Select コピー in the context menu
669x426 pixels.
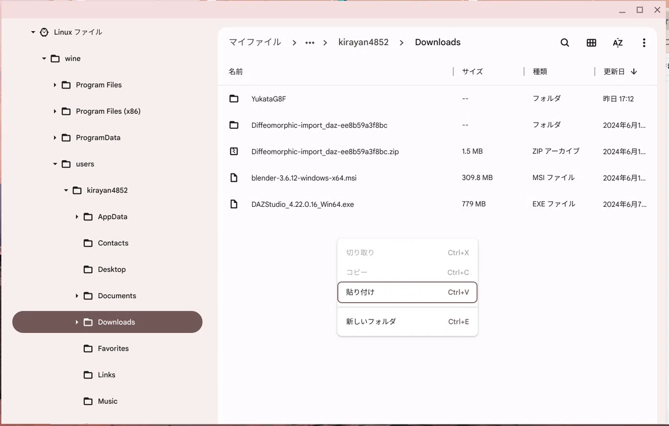tap(408, 273)
